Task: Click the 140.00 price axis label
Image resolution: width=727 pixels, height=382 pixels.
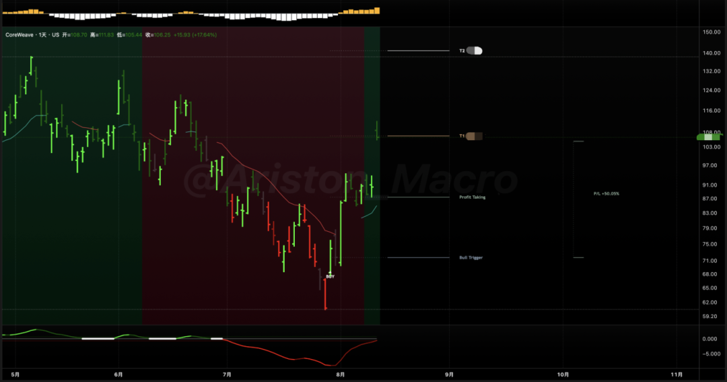Action: click(x=712, y=53)
